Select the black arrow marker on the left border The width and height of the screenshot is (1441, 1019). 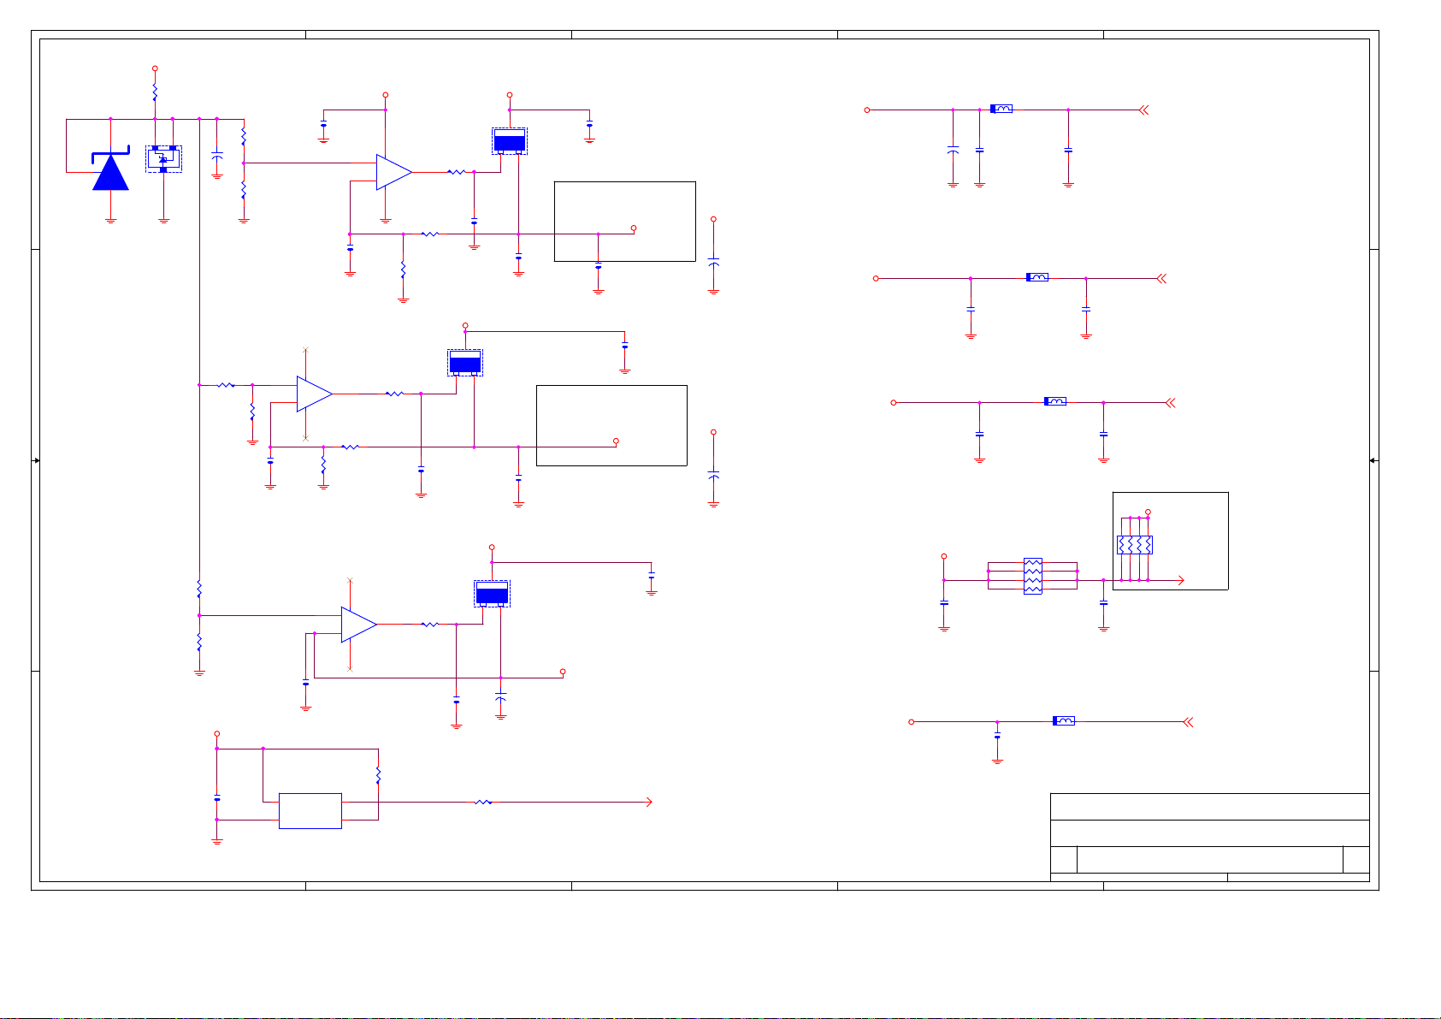tap(36, 460)
